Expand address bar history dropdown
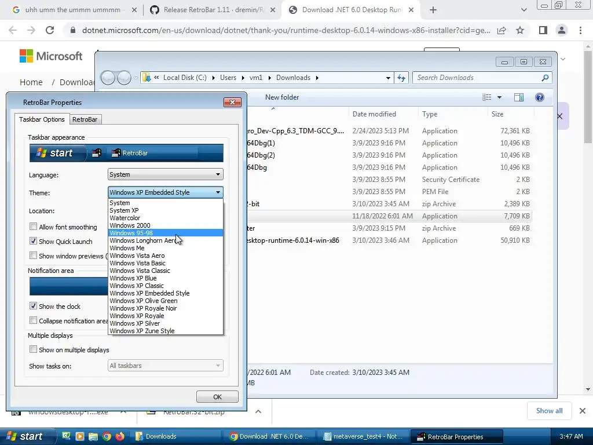 388,78
